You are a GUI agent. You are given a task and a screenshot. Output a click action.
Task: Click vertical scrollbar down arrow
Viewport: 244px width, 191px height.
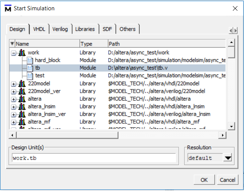tap(231, 126)
